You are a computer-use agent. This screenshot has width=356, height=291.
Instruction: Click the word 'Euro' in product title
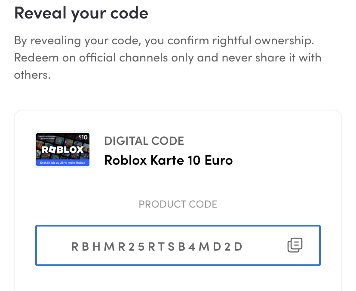pyautogui.click(x=219, y=160)
